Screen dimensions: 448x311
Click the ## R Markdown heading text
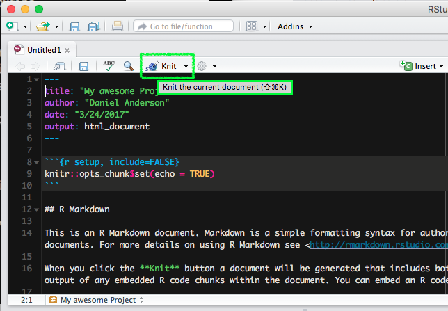pos(77,209)
